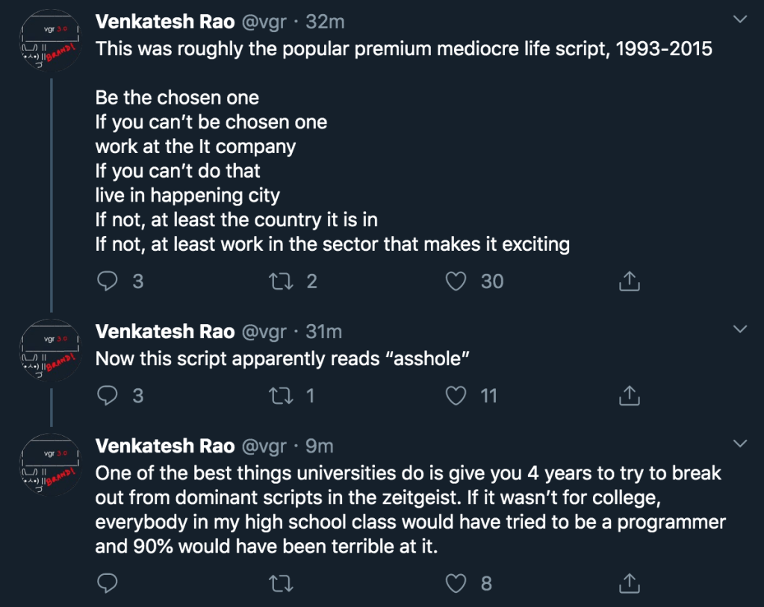
Task: Open more options chevron on 32m tweet
Action: 740,20
